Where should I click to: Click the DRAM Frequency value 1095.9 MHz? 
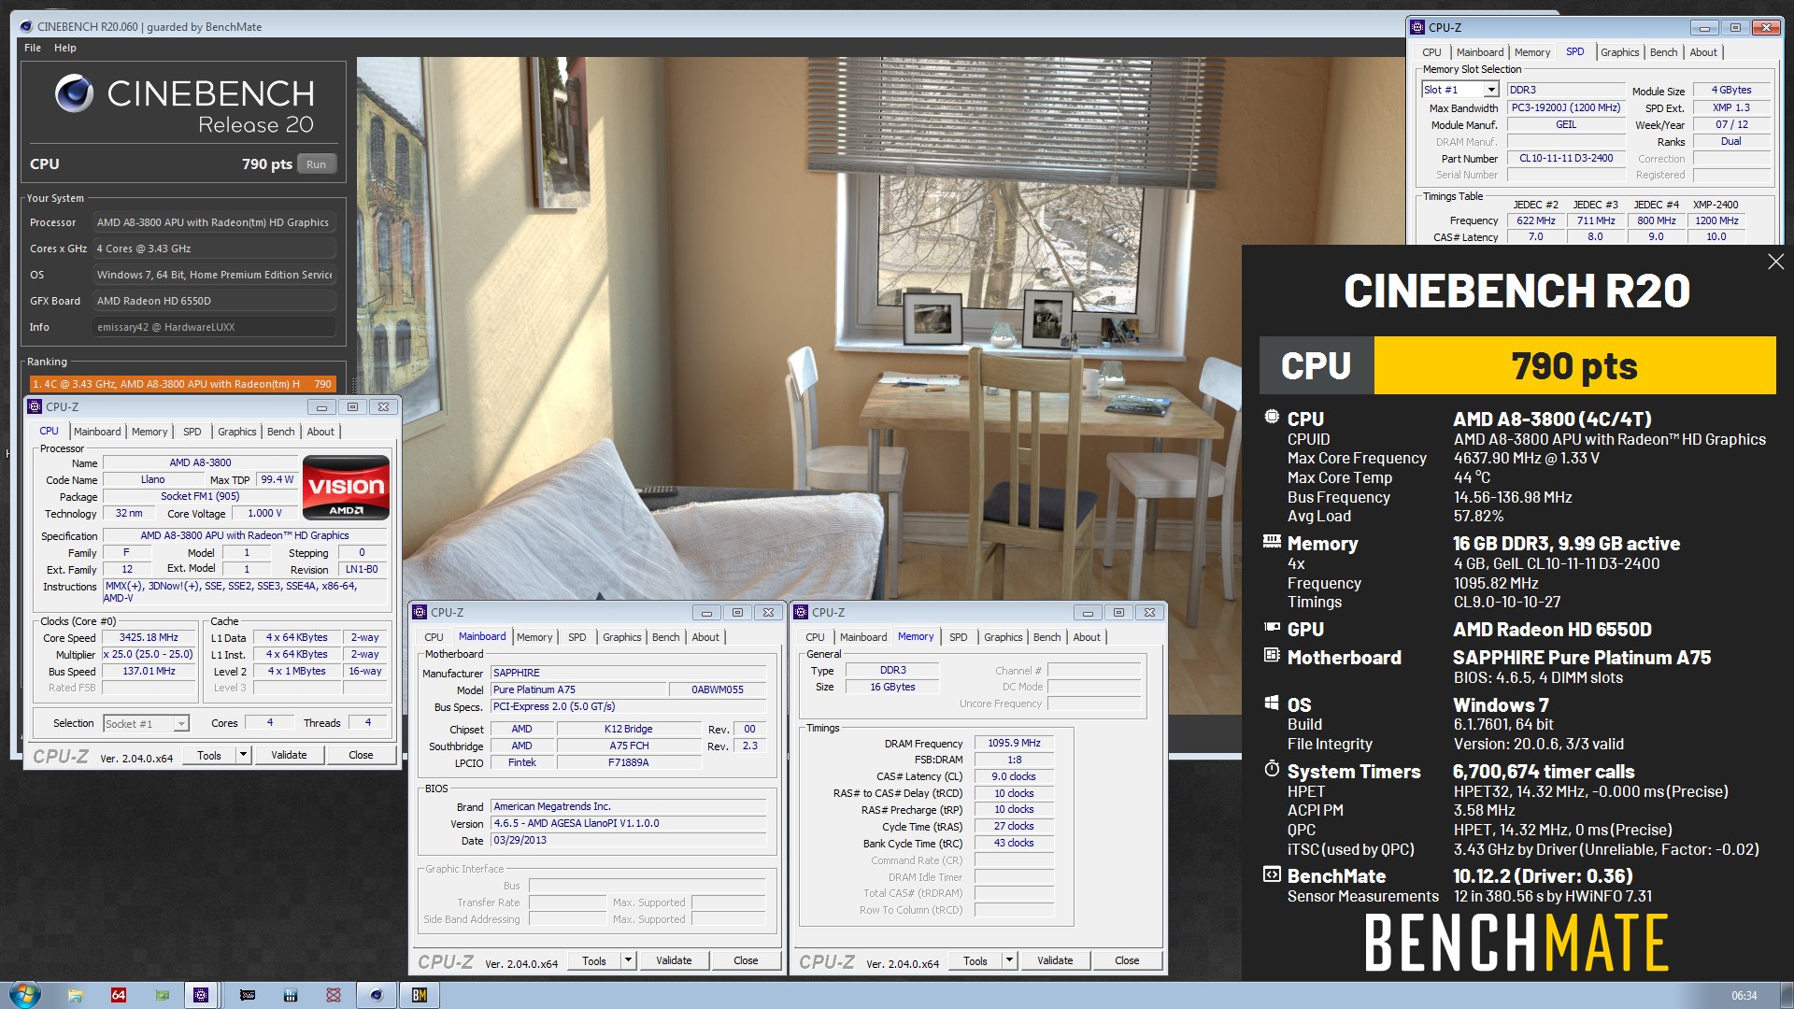point(1014,743)
